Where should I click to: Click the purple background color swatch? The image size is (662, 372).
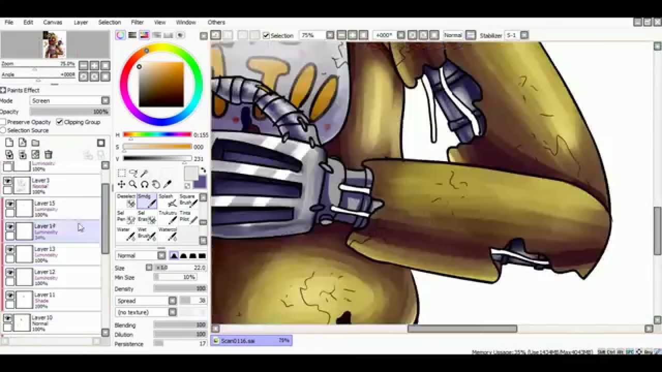tap(200, 182)
